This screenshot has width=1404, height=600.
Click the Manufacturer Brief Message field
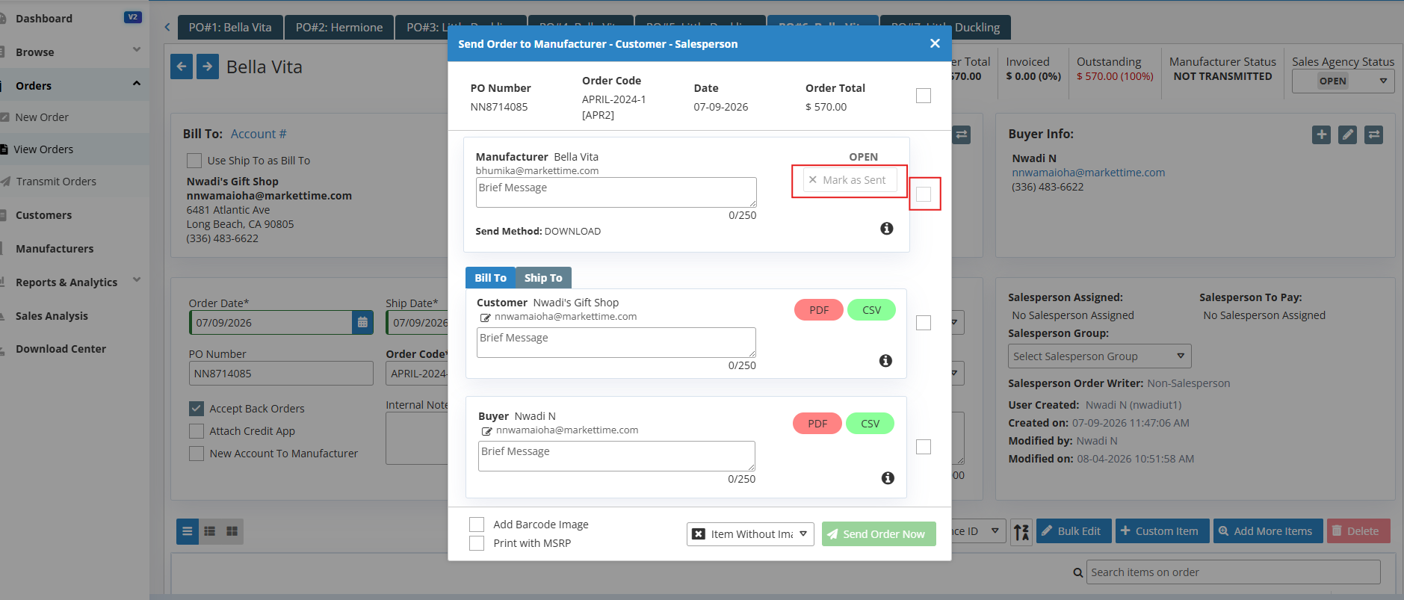(x=616, y=193)
